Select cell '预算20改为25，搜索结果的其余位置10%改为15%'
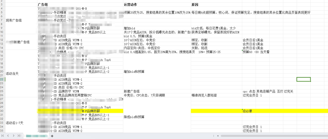This screenshot has width=328, height=139. coord(157,12)
